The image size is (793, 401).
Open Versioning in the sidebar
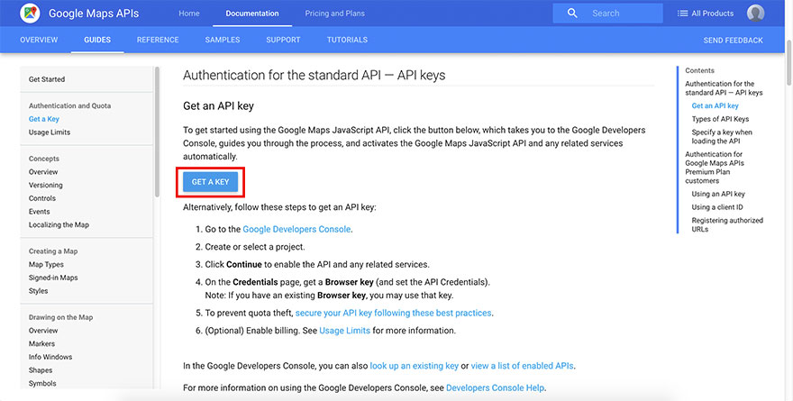[x=46, y=185]
